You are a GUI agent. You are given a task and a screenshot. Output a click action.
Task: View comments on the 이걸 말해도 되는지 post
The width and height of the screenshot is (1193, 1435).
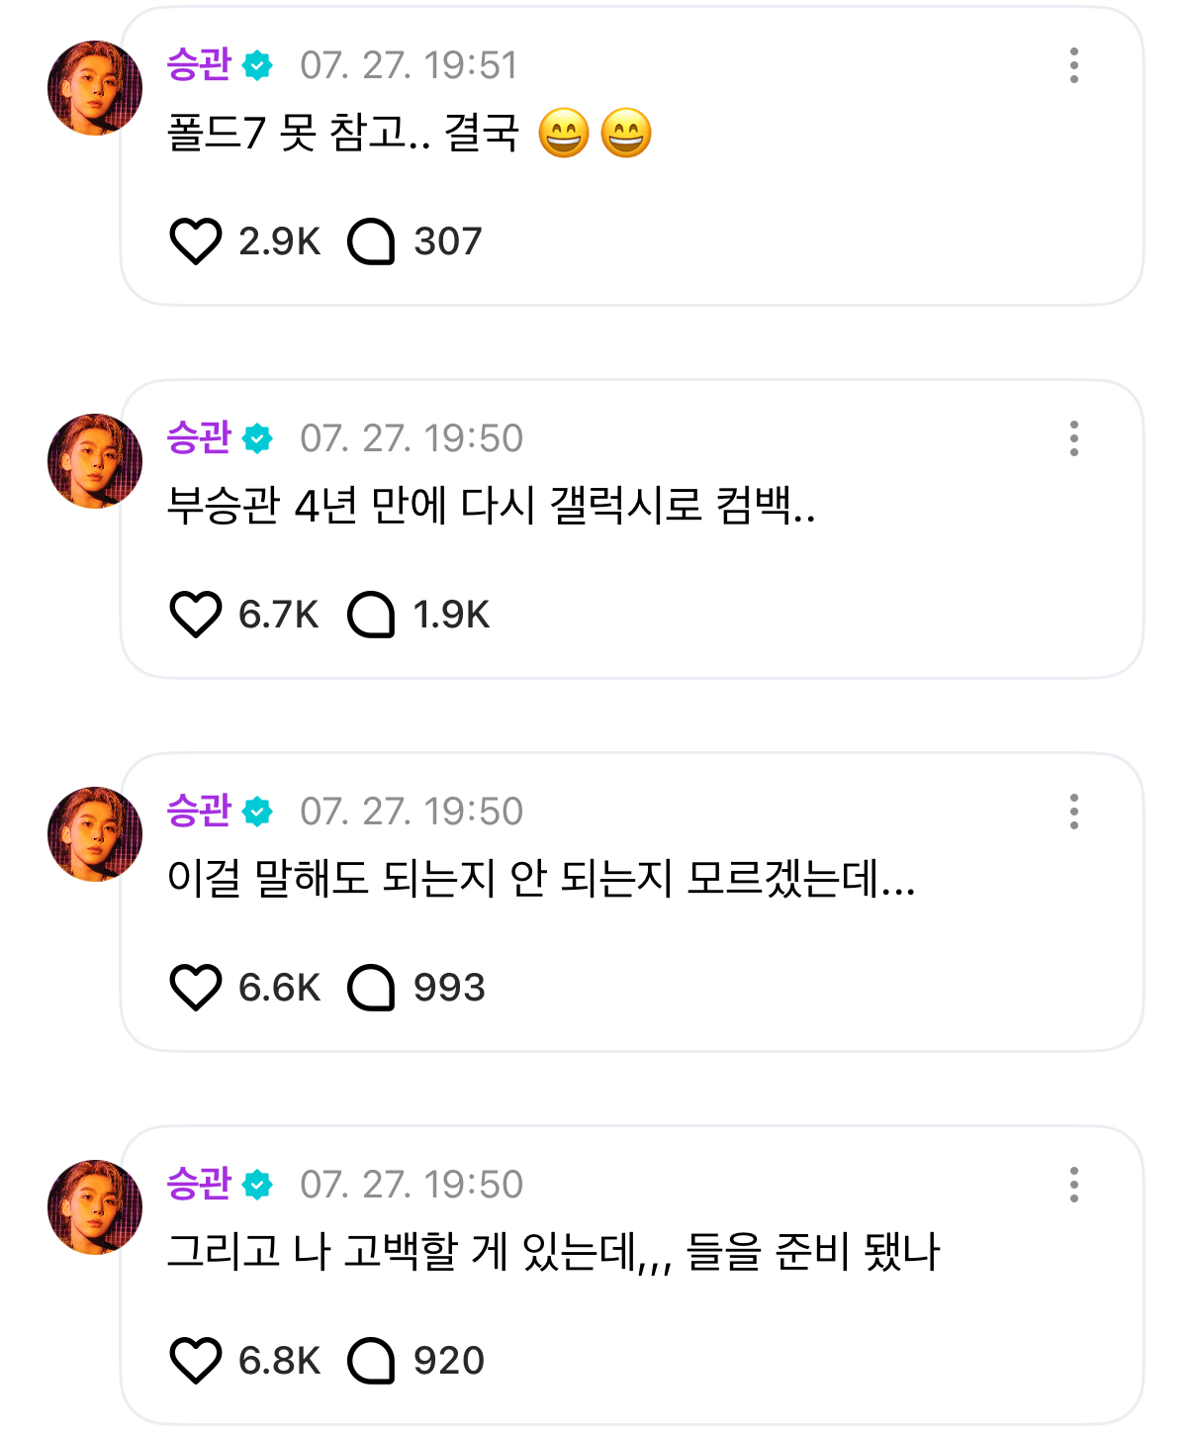point(371,988)
